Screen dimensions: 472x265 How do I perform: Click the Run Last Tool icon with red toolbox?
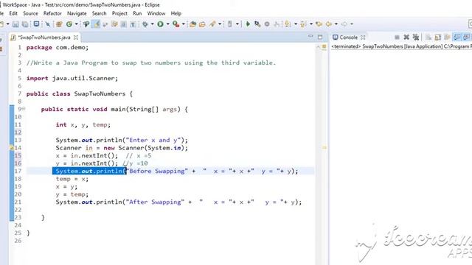click(x=176, y=24)
